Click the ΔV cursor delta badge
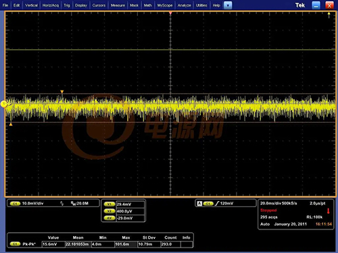The image size is (338, 253). (110, 218)
